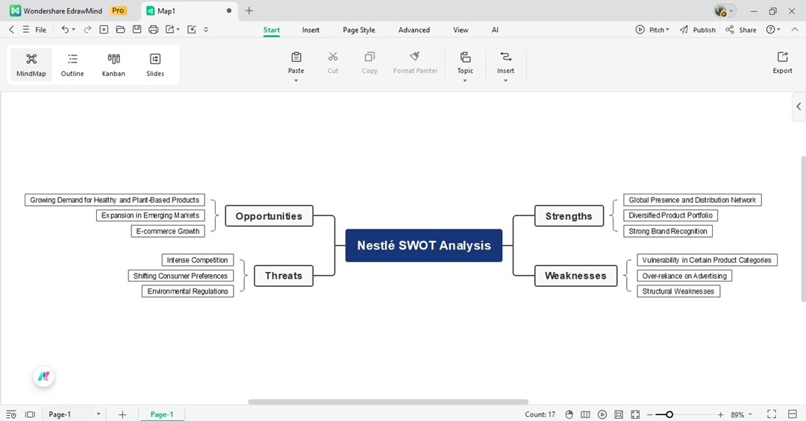Switch to Outline view mode
The image size is (806, 421).
[x=72, y=65]
